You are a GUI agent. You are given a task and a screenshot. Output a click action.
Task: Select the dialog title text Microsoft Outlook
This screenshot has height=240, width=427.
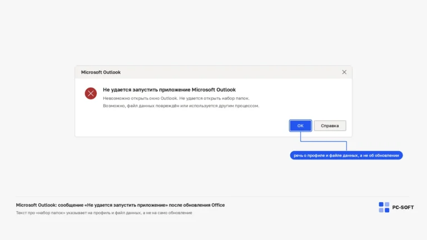pyautogui.click(x=101, y=72)
